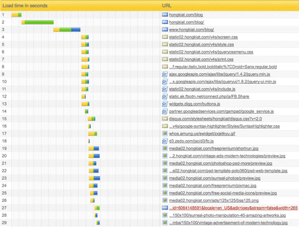Open the psd-web-template.jpg link
The height and width of the screenshot is (227, 299).
coord(228,171)
